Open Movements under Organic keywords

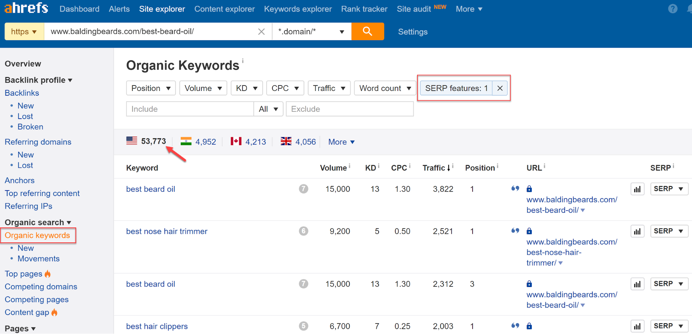[38, 259]
